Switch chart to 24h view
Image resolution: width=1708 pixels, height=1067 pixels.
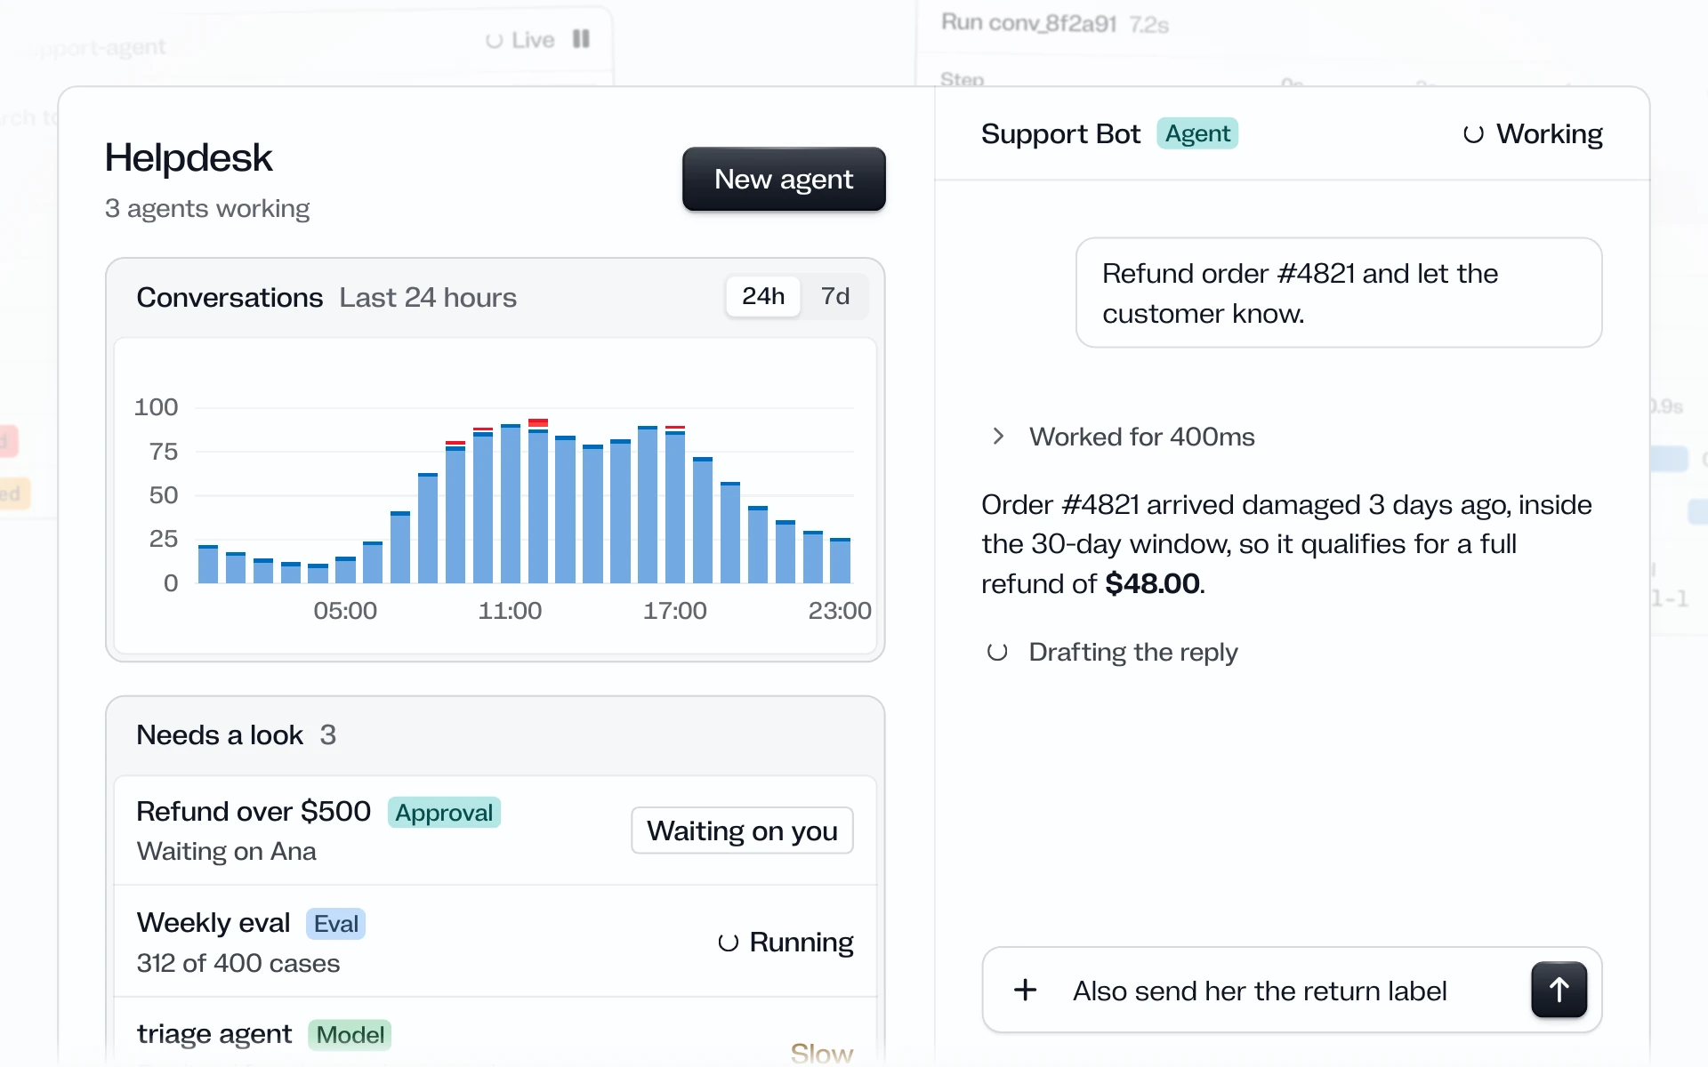763,296
